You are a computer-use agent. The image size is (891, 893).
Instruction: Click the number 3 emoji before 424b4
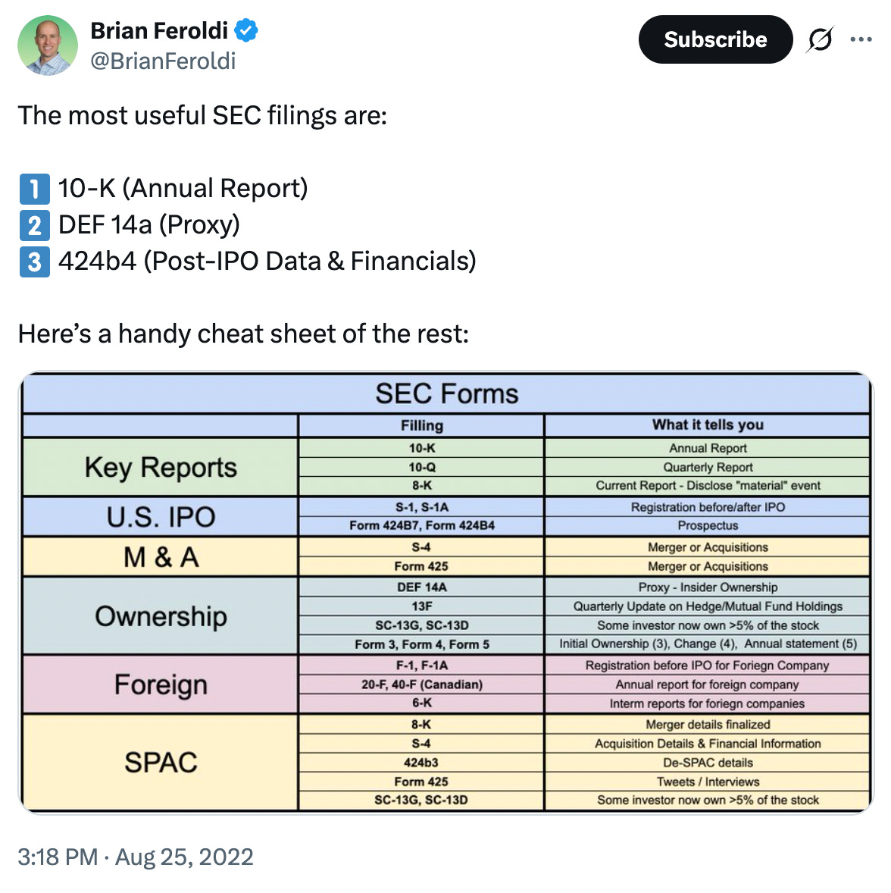(34, 262)
